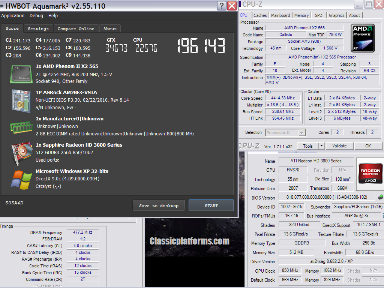Click the OK button in CPU-Z
This screenshot has width=384, height=288.
(368, 146)
